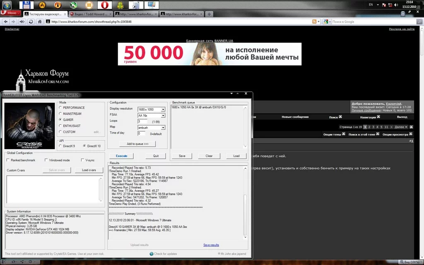
Task: Click the Loops input field
Action: click(x=142, y=121)
